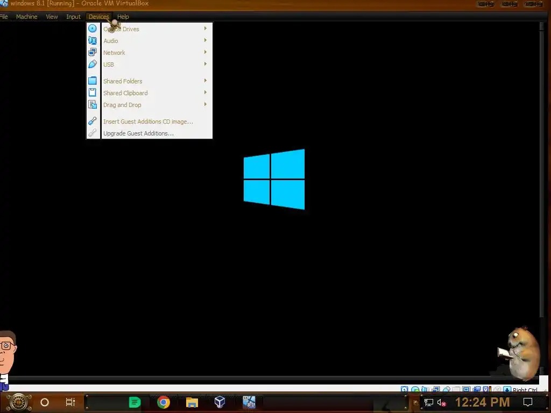Open VirtualBox Manager cube icon on taskbar
Screen dimensions: 551x413
(x=220, y=402)
